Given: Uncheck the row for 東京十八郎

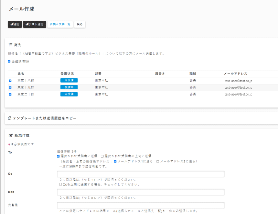Looking at the screenshot, I should point(10,81).
